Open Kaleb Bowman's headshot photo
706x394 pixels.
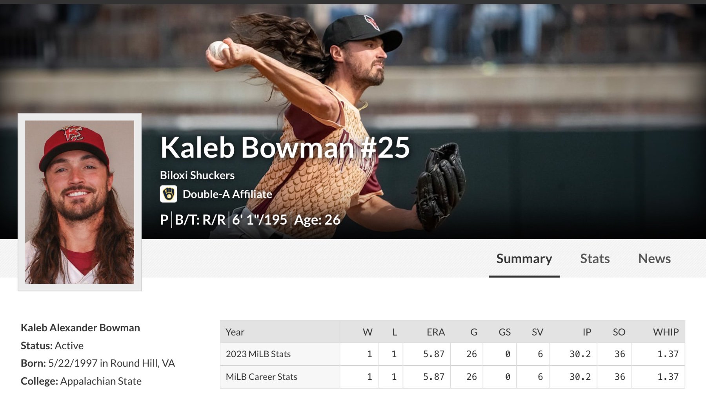[x=80, y=202]
